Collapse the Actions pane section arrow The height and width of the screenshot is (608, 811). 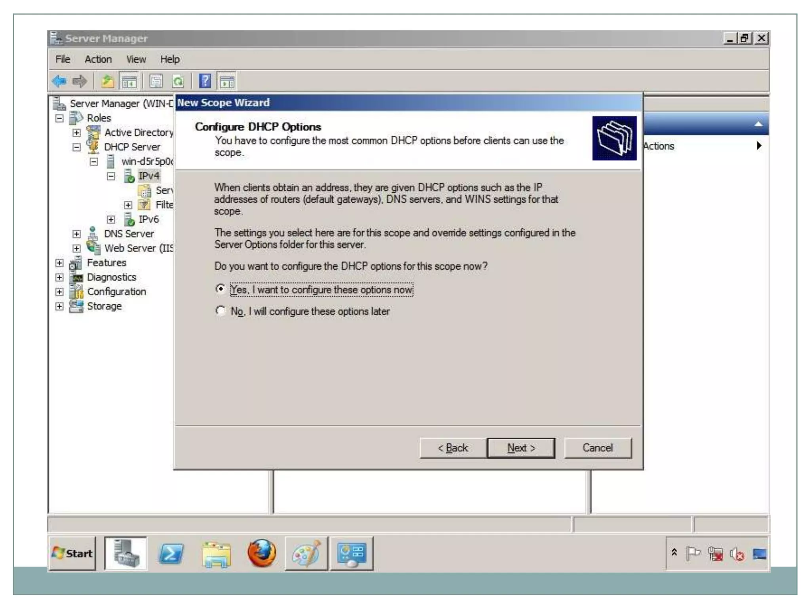[x=758, y=124]
